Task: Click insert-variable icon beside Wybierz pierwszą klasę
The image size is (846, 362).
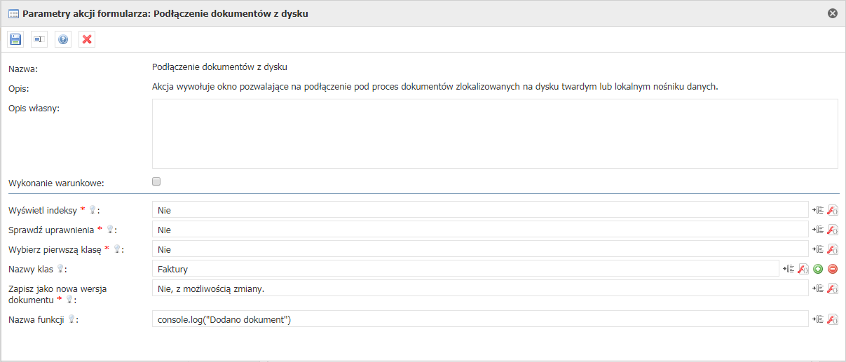Action: [x=817, y=249]
